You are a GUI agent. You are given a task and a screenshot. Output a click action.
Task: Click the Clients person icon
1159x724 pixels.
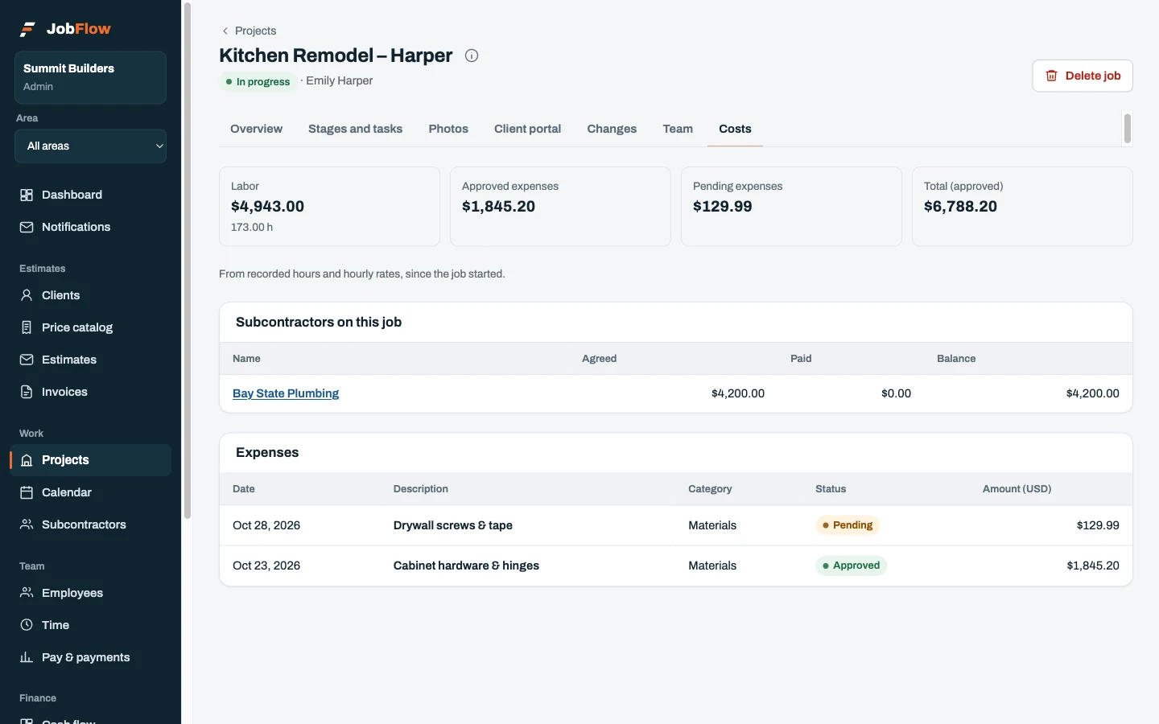(x=27, y=295)
